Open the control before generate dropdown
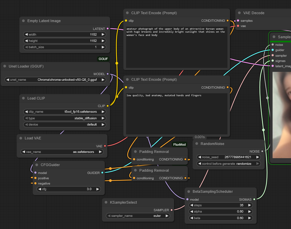Screen dimensions: 291x229 228,164
